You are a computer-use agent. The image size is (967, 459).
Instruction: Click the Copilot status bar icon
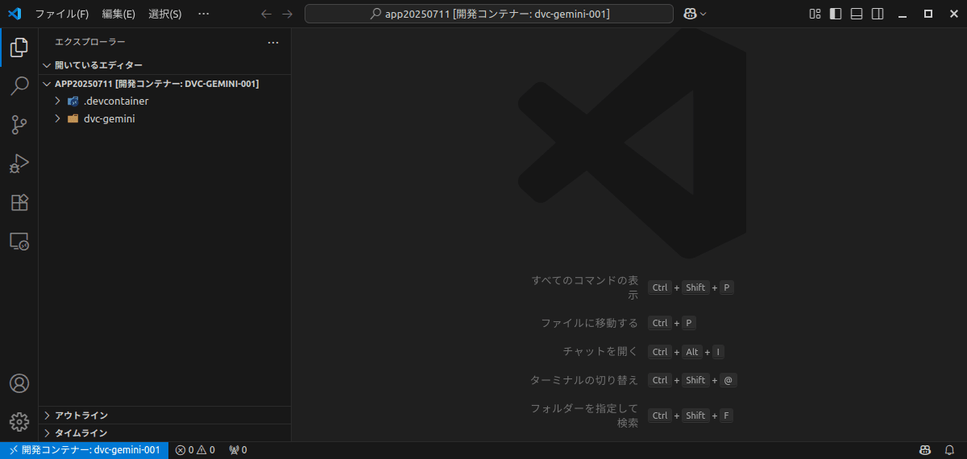[926, 450]
